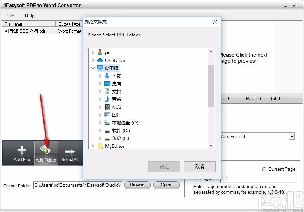The image size is (304, 212).
Task: Expand the pc tree node
Action: click(x=93, y=53)
